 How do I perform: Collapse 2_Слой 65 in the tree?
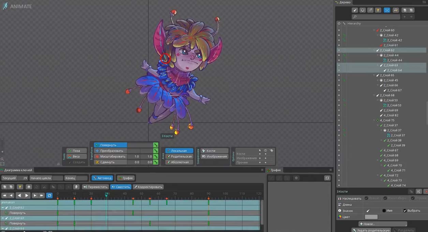pos(374,75)
